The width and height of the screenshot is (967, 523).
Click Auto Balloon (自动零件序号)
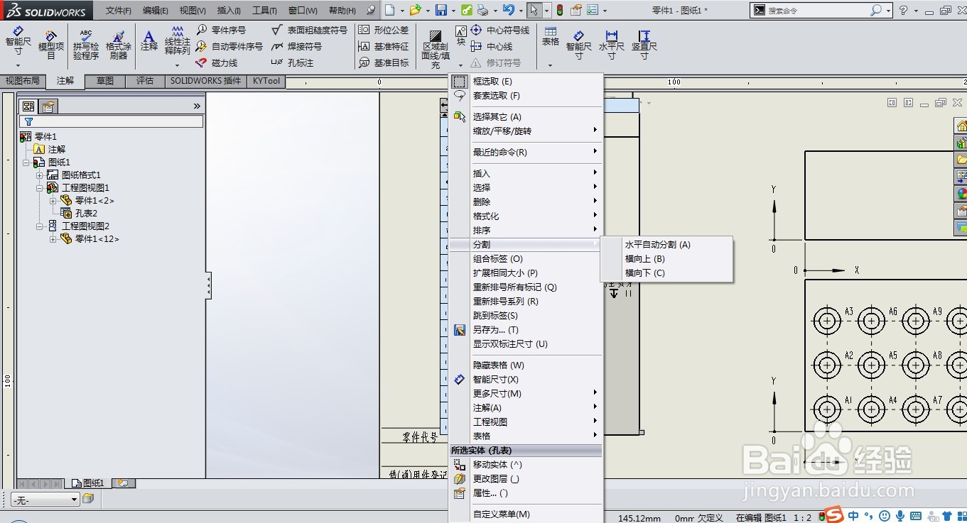(229, 46)
